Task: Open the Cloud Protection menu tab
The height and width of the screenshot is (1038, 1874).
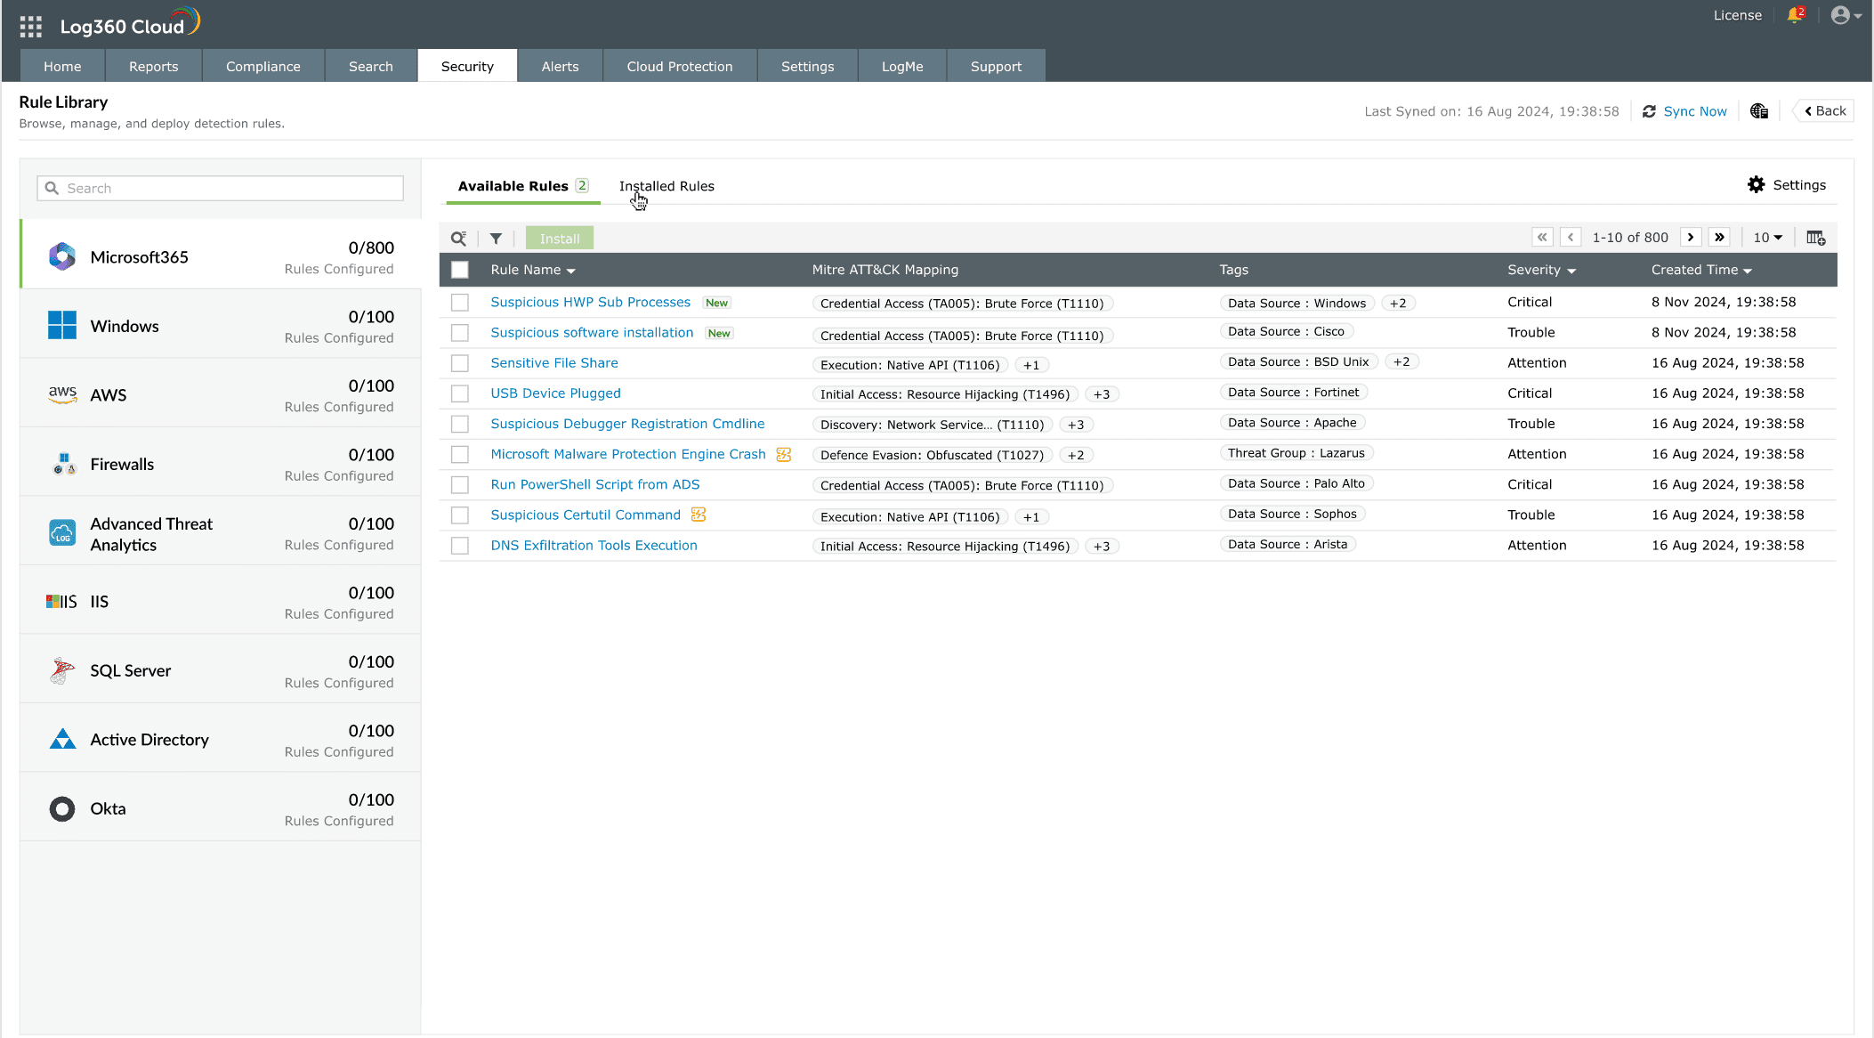Action: point(679,67)
